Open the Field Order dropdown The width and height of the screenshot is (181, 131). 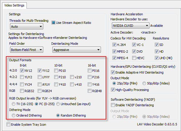point(26,50)
